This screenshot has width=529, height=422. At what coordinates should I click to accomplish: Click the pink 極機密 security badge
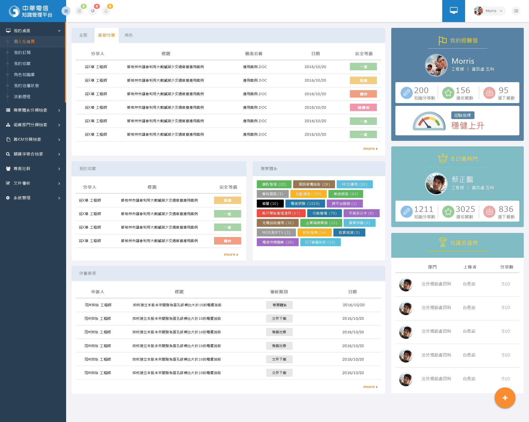pos(363,107)
